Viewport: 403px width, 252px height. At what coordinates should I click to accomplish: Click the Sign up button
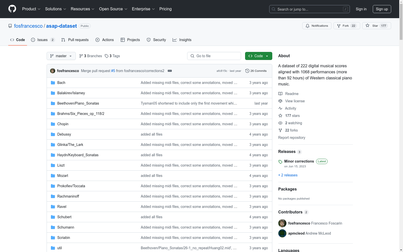tap(382, 9)
